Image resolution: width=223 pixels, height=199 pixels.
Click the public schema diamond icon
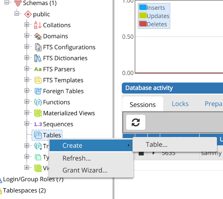coord(28,14)
